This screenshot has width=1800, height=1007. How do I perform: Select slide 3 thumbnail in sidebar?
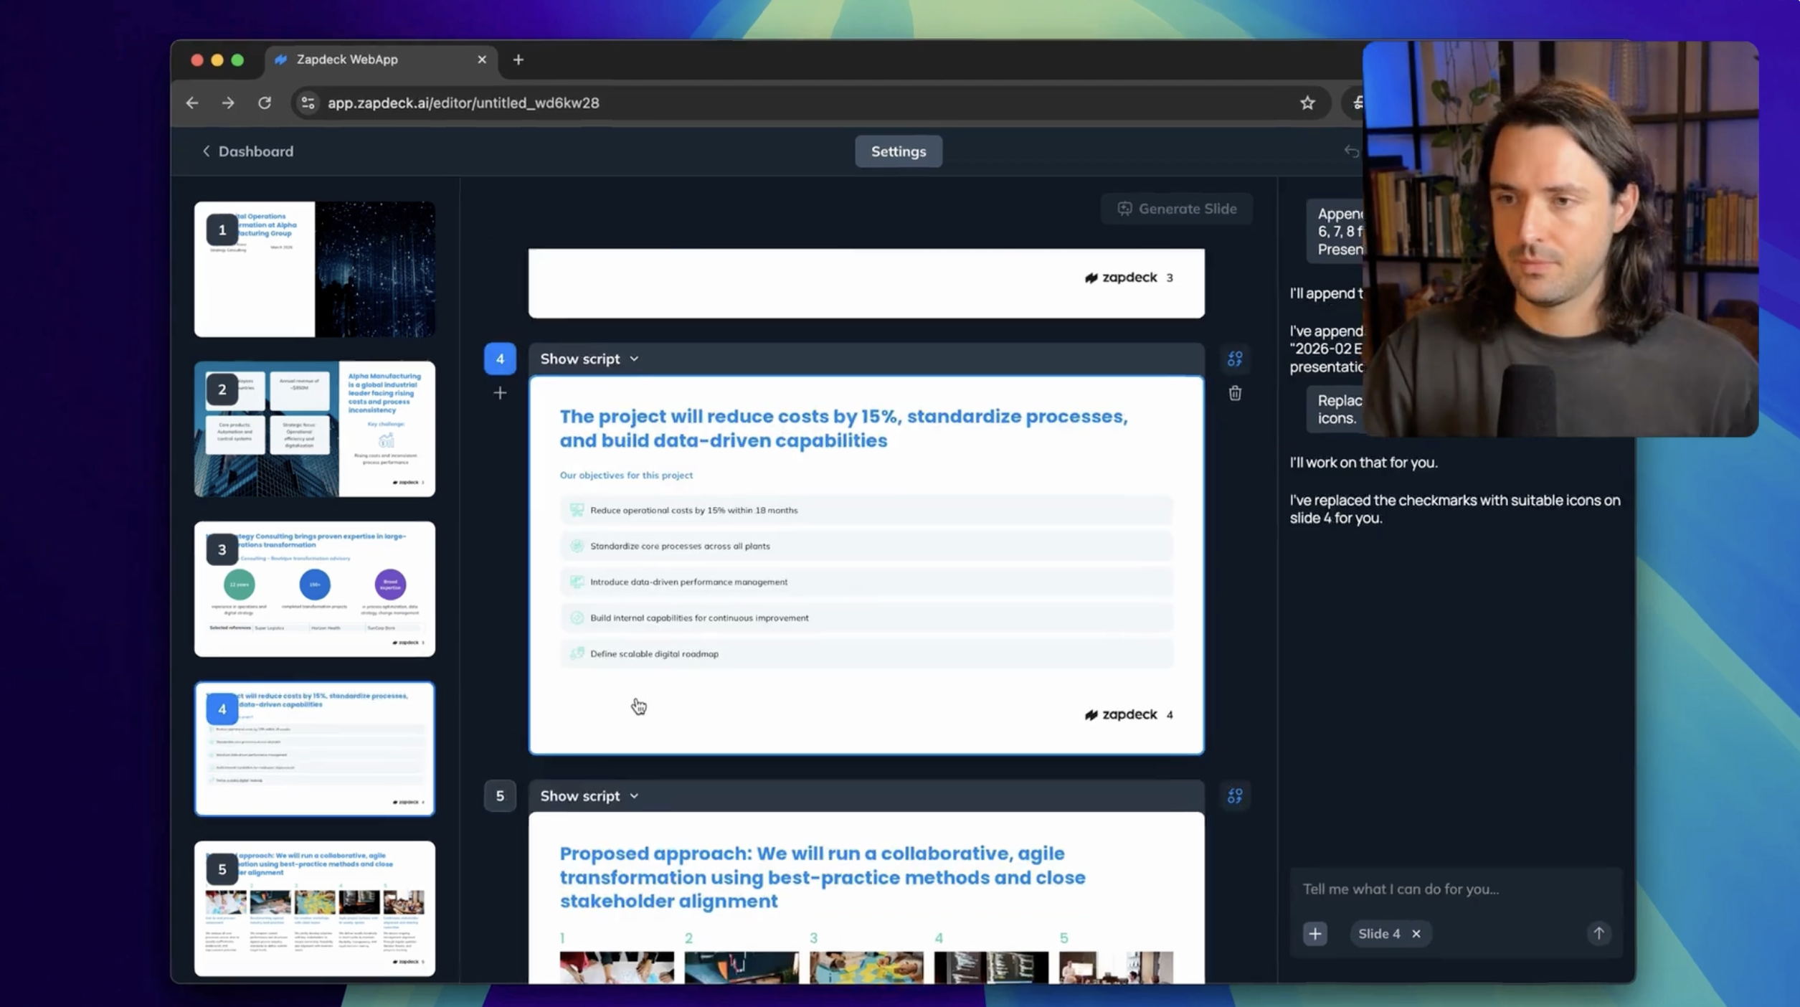[314, 589]
